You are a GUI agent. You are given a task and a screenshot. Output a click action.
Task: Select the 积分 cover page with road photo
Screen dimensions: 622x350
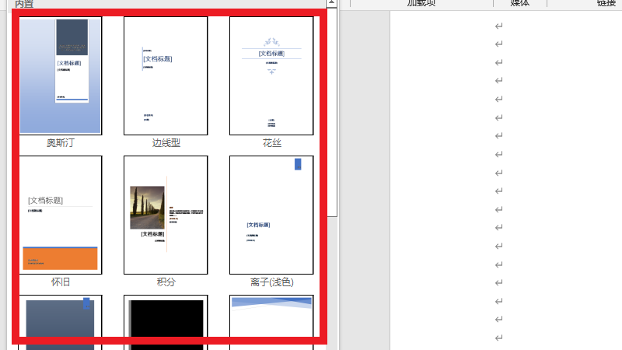click(166, 215)
